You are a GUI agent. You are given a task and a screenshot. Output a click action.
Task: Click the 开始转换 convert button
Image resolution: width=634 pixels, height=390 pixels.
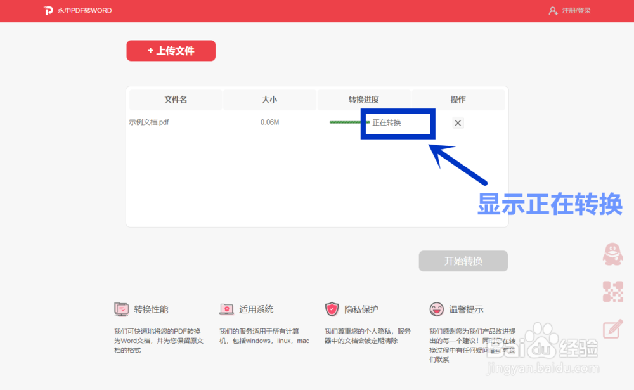click(463, 261)
